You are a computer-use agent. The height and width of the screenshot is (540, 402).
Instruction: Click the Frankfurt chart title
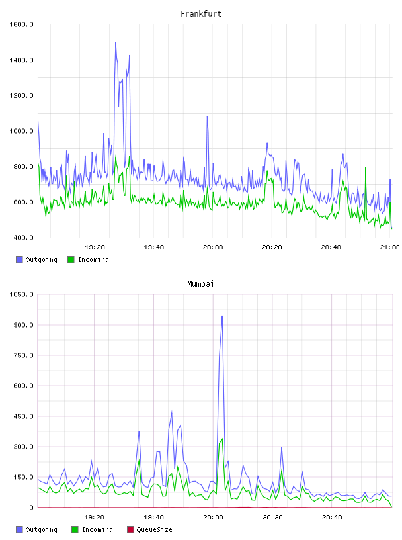tap(201, 14)
